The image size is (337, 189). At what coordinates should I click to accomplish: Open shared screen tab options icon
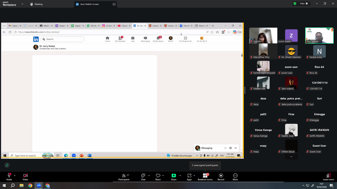click(114, 4)
